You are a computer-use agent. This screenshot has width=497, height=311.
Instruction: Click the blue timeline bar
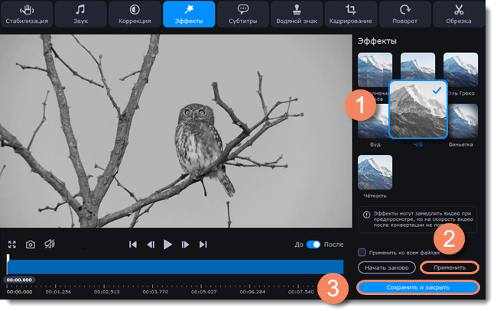click(x=164, y=267)
